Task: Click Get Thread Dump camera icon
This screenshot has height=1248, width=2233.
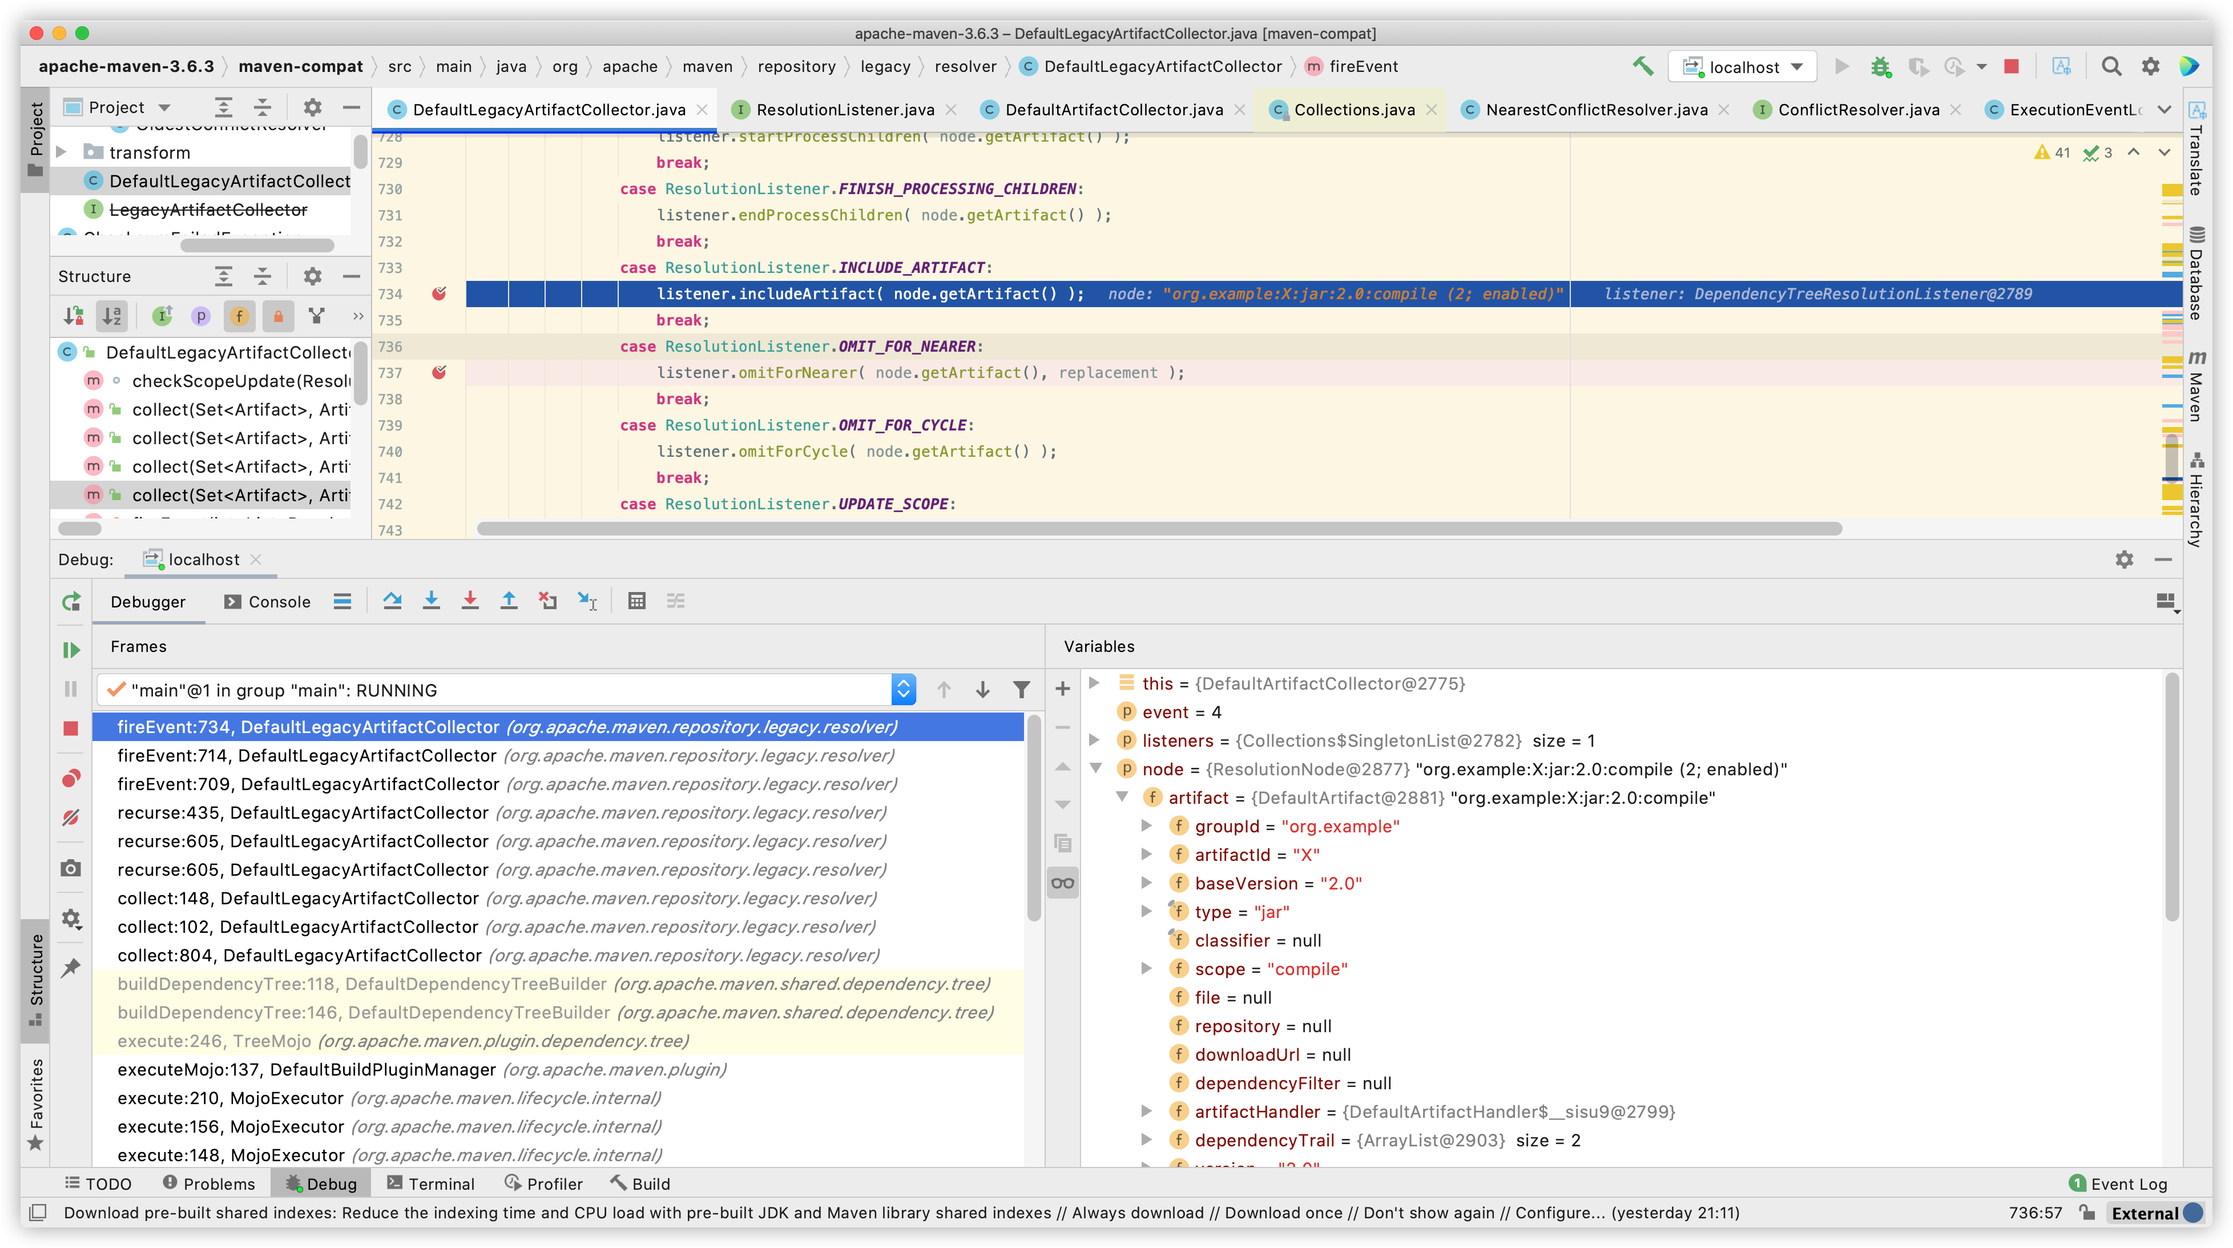Action: tap(71, 868)
